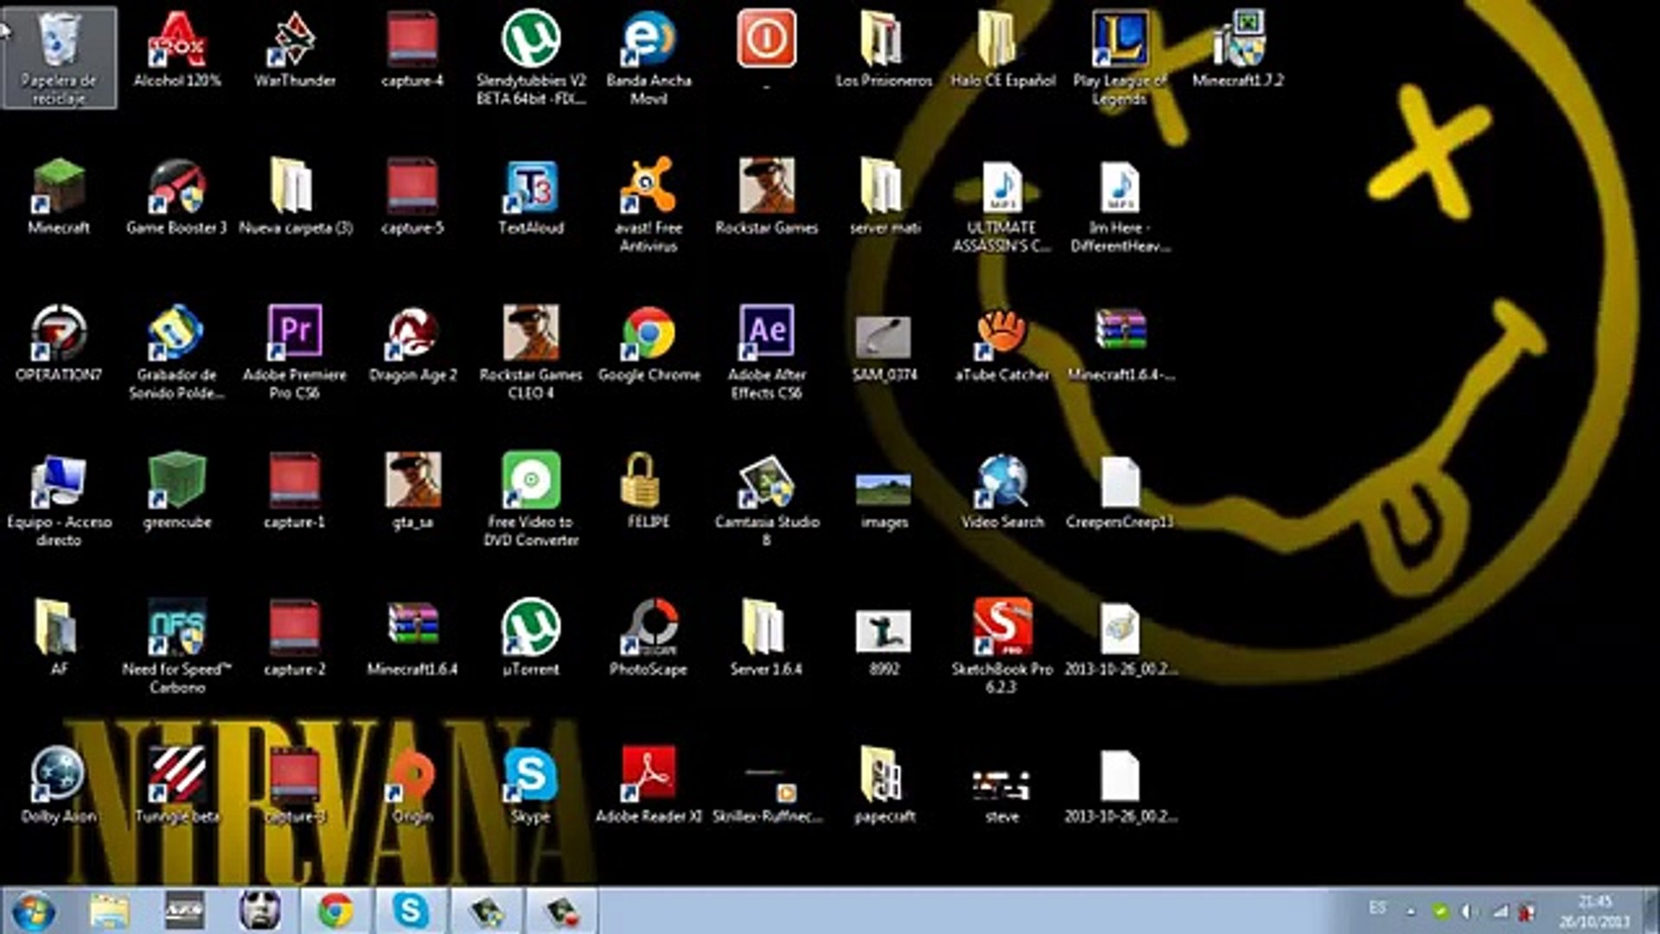Open the taskbar clock and date
The image size is (1660, 934).
[1594, 912]
